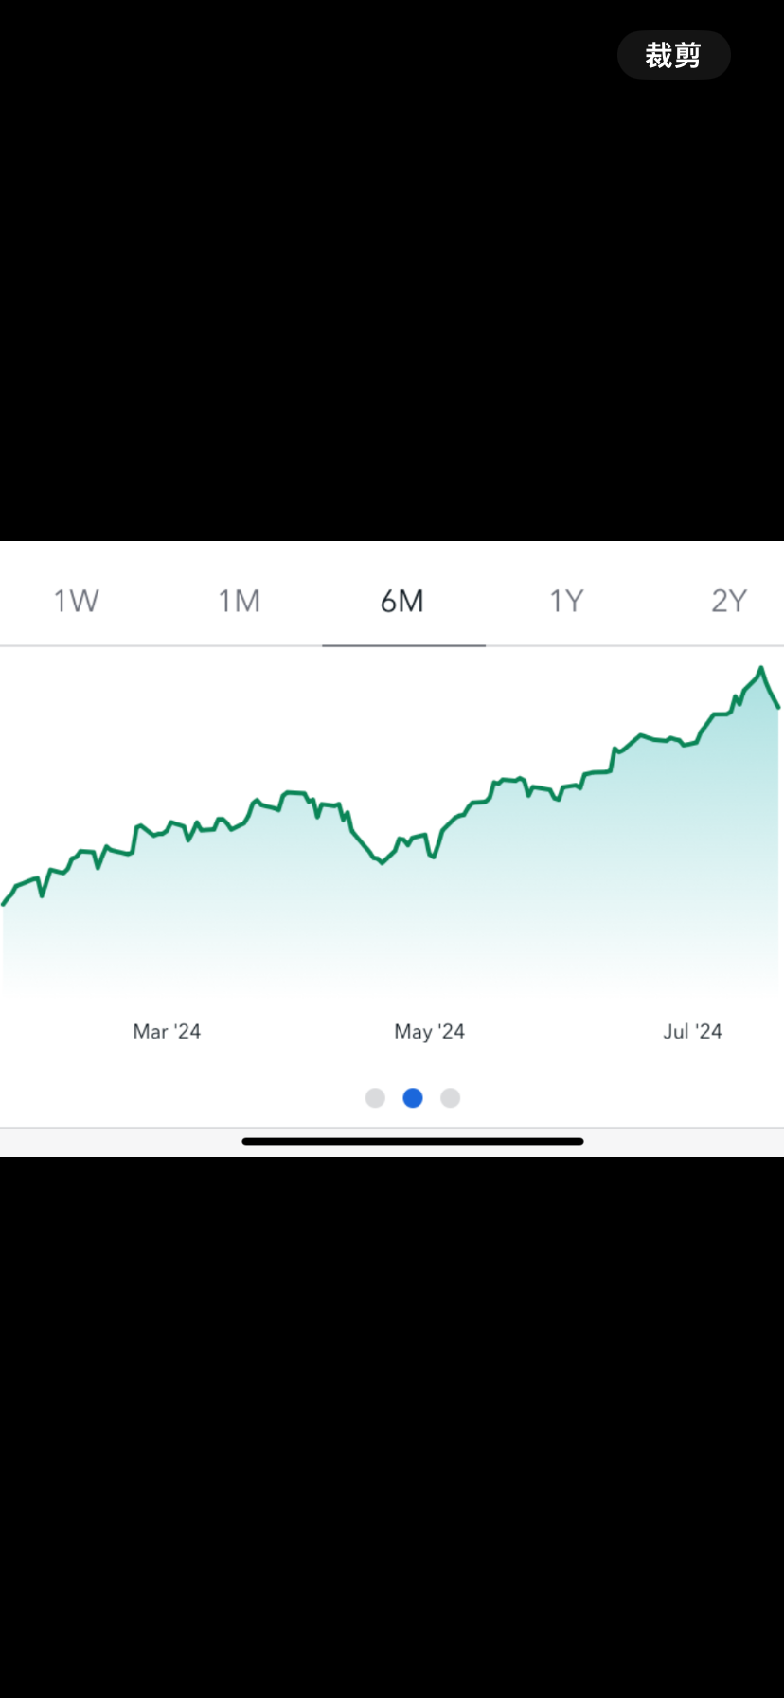Select the chart line's starting point at left
The height and width of the screenshot is (1698, 784).
point(4,904)
